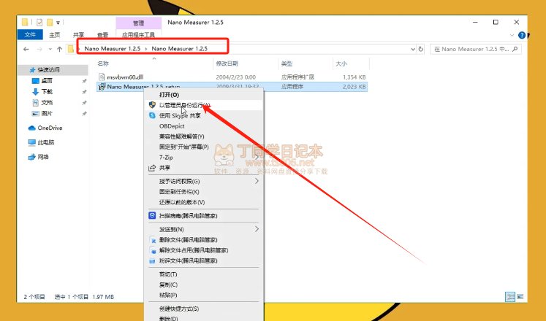Sort by the 修改日期 column header
Screen dimensions: 546x321
227,63
